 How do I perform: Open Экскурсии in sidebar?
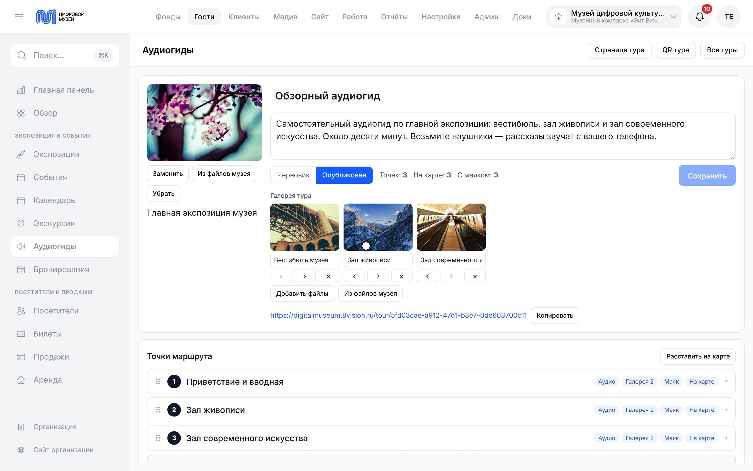(x=65, y=224)
